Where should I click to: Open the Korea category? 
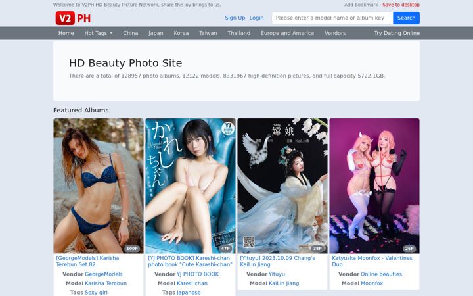(181, 33)
